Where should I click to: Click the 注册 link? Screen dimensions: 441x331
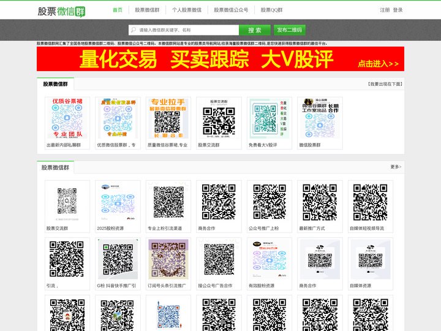click(385, 10)
